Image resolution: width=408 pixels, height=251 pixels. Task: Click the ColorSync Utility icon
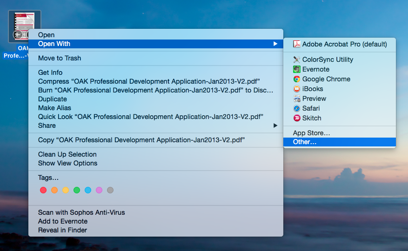[297, 59]
